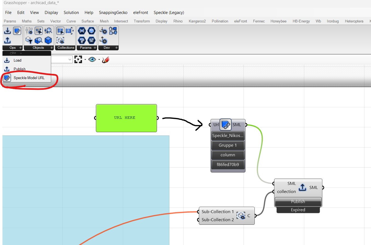Select the cube-with-magnifier query icon in Objects panel

(39, 41)
